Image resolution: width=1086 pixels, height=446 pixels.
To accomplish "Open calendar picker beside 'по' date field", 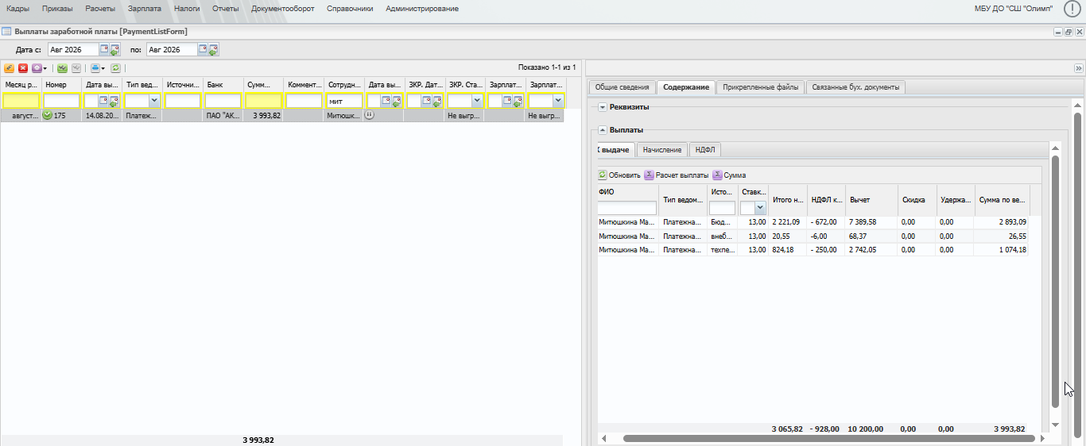I will pyautogui.click(x=203, y=49).
